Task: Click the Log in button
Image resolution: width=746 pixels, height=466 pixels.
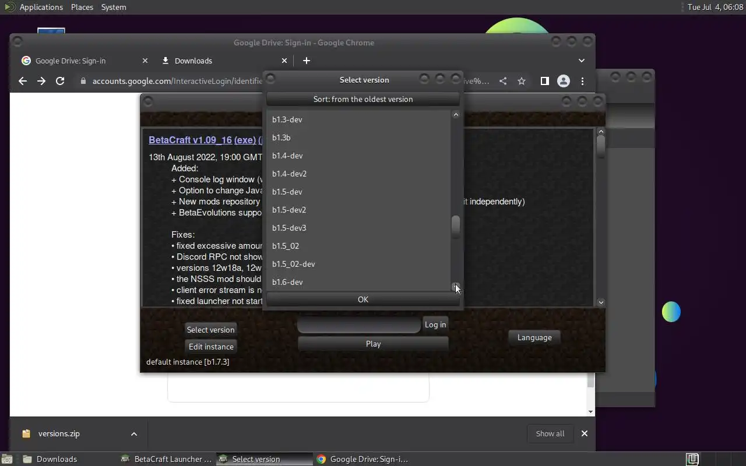Action: pos(435,324)
